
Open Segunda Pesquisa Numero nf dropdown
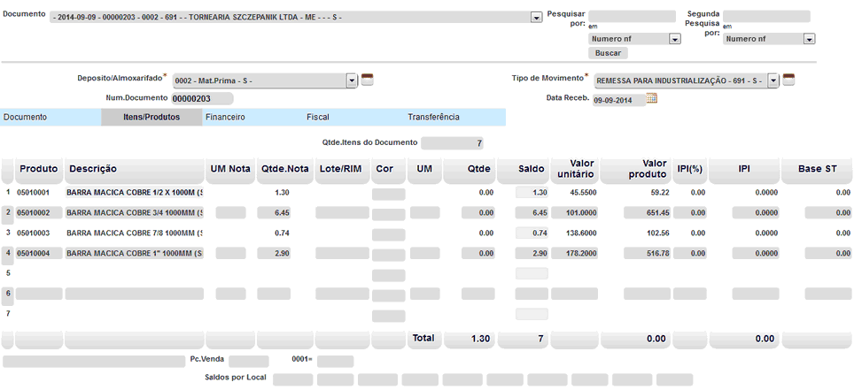(x=809, y=39)
